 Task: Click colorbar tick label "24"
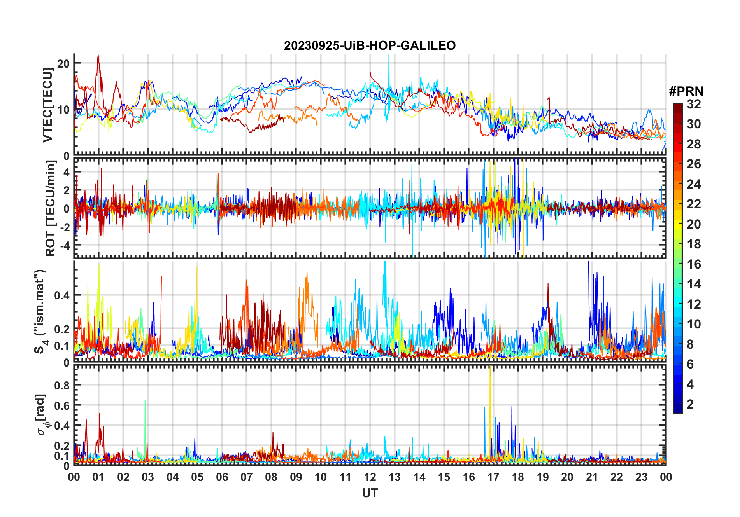click(694, 184)
